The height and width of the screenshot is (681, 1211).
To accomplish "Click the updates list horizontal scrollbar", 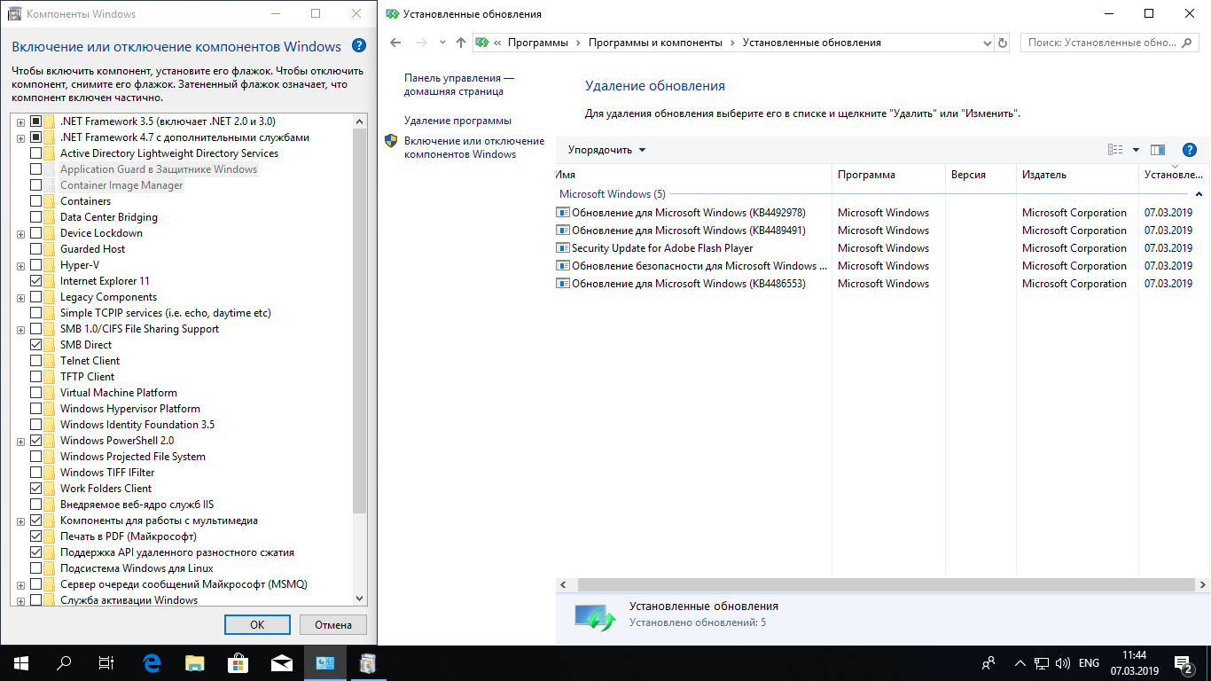I will 887,585.
